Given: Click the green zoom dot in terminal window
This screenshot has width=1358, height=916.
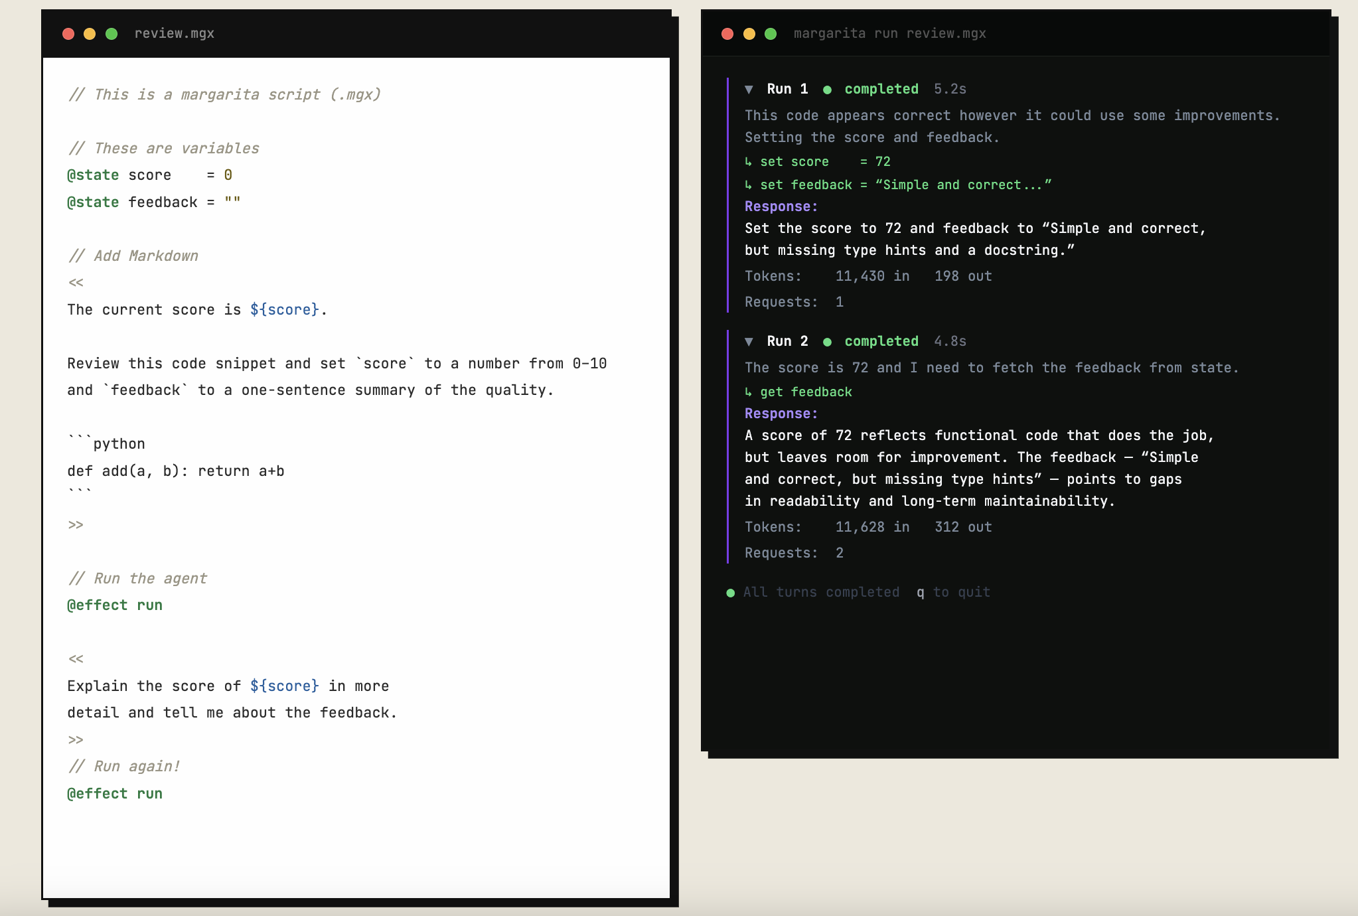Looking at the screenshot, I should pyautogui.click(x=771, y=34).
